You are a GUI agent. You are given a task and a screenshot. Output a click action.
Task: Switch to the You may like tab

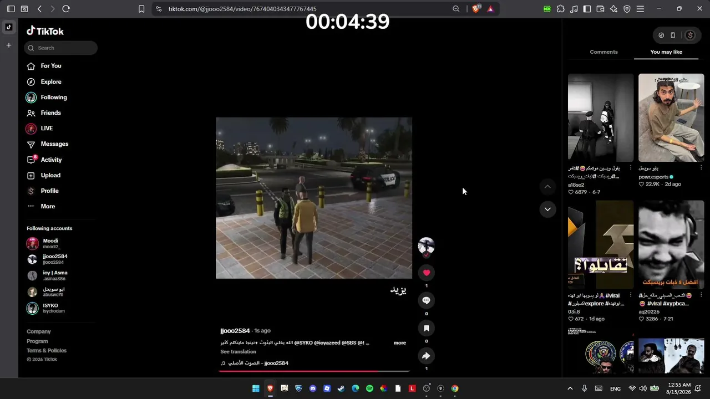click(666, 52)
